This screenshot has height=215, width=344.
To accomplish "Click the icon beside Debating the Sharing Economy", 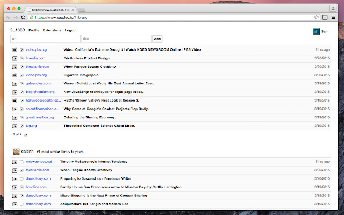I will pyautogui.click(x=15, y=118).
